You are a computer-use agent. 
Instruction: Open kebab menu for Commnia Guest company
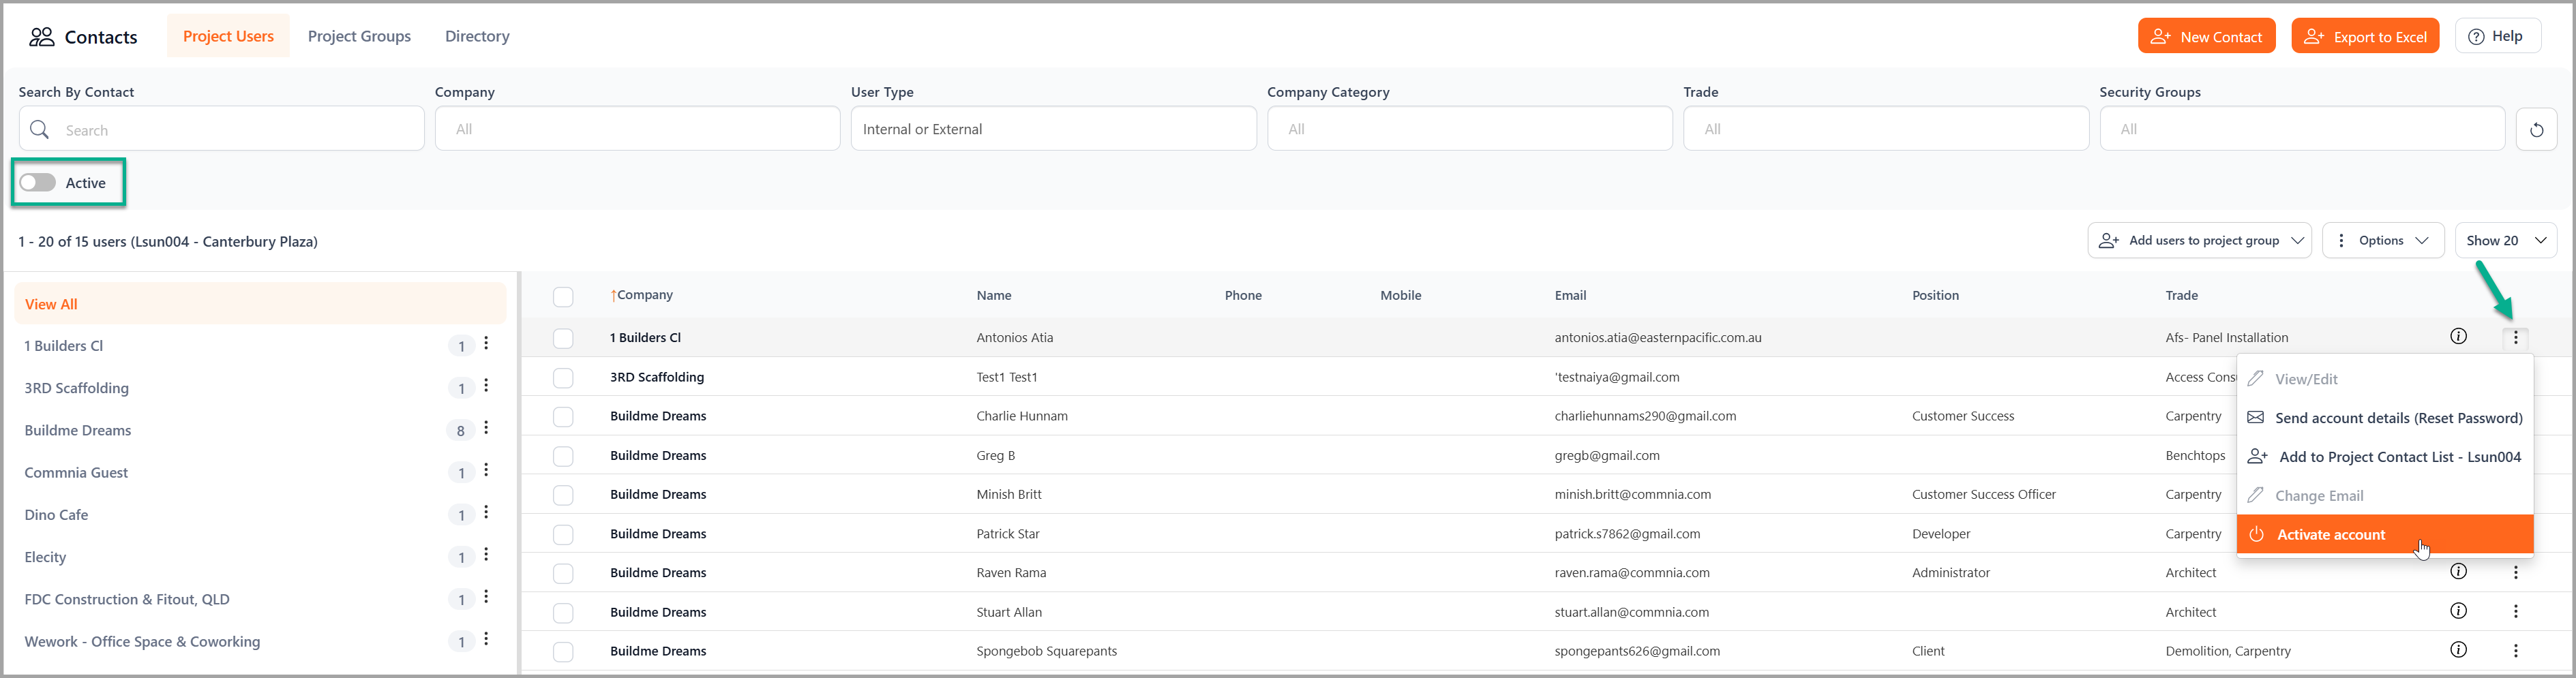point(486,470)
